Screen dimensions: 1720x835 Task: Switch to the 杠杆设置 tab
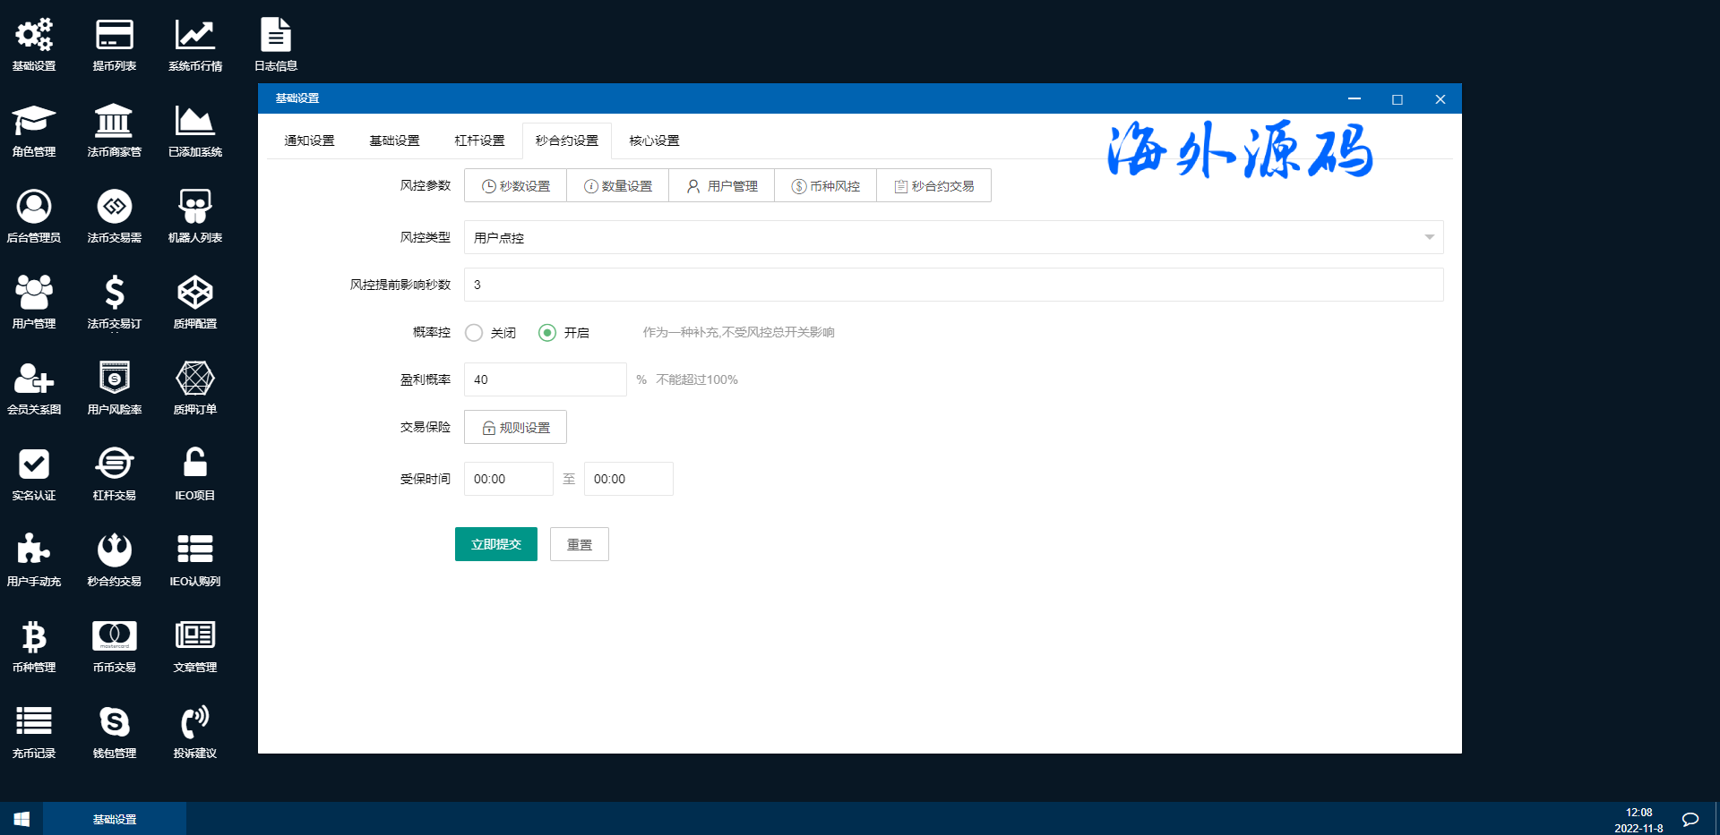(479, 141)
